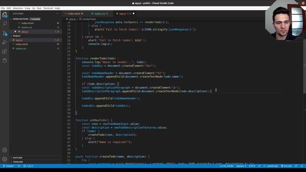Open the notifications bell in the status bar
Image resolution: width=306 pixels, height=172 pixels.
[302, 166]
